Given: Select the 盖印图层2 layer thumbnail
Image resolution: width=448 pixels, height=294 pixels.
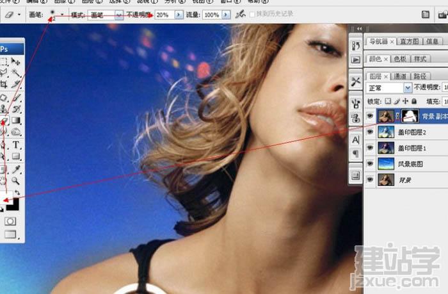Looking at the screenshot, I should pyautogui.click(x=386, y=132).
